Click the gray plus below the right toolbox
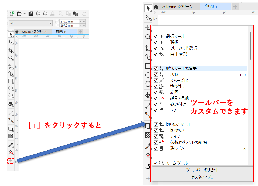This screenshot has height=186, width=258. (148, 178)
